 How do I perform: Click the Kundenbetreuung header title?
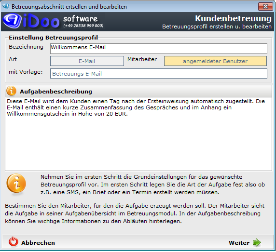click(x=233, y=18)
